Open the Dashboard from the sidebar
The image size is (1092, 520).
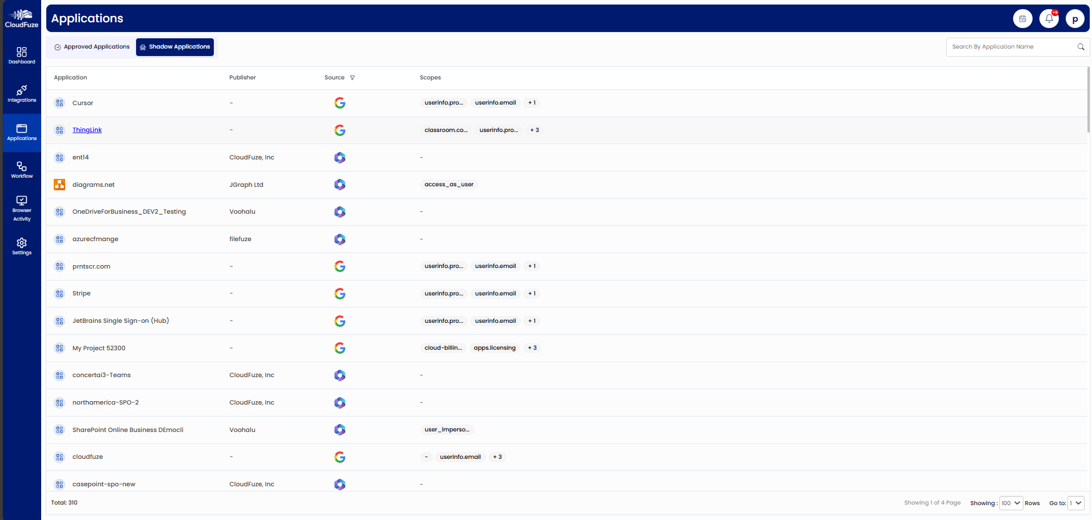(21, 55)
